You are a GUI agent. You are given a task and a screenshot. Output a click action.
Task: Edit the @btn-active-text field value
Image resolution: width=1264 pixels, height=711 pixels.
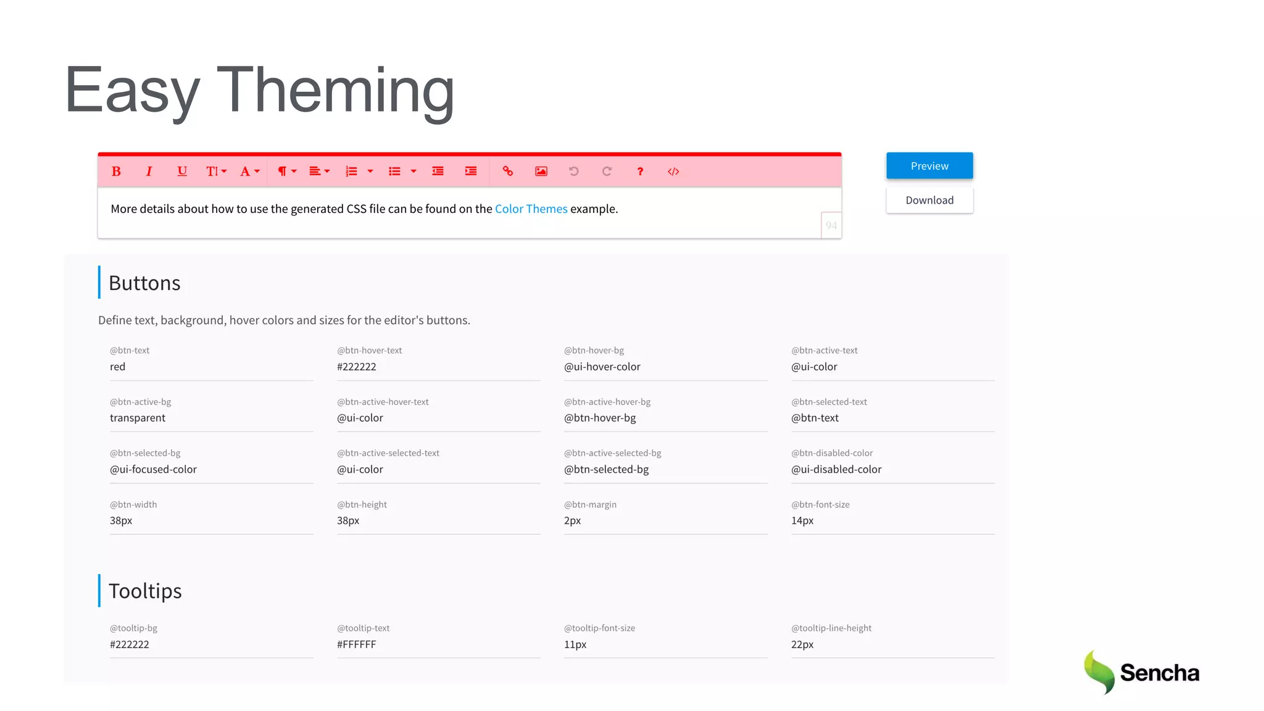coord(893,367)
